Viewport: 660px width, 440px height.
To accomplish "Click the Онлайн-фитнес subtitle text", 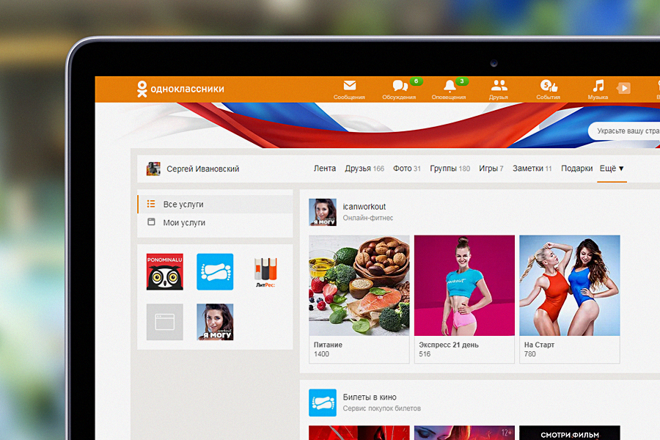I will (368, 218).
